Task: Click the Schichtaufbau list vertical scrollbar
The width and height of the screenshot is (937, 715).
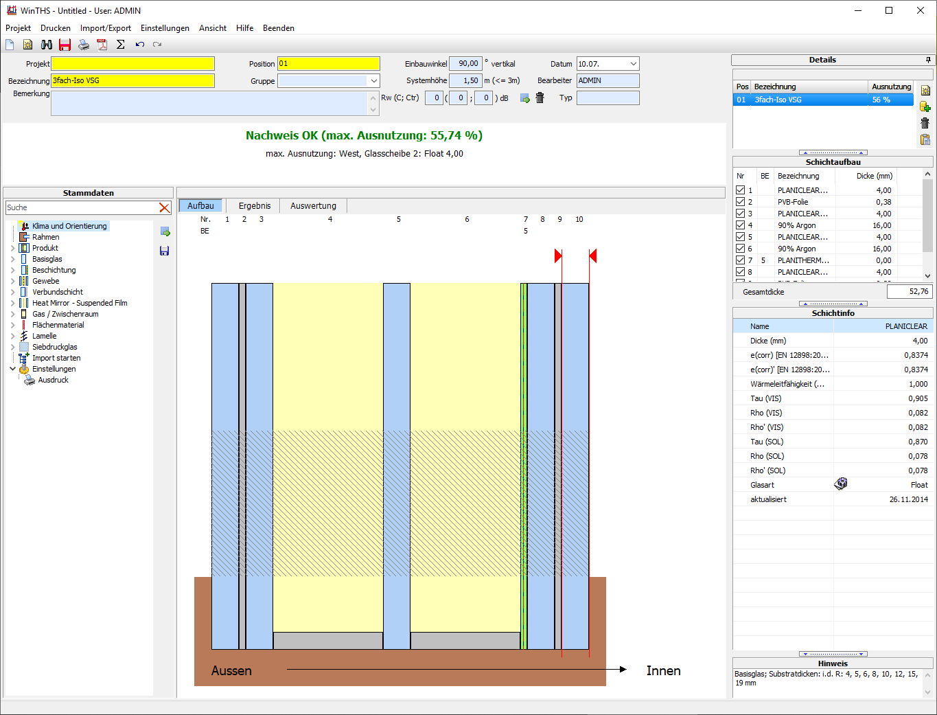Action: (x=927, y=223)
